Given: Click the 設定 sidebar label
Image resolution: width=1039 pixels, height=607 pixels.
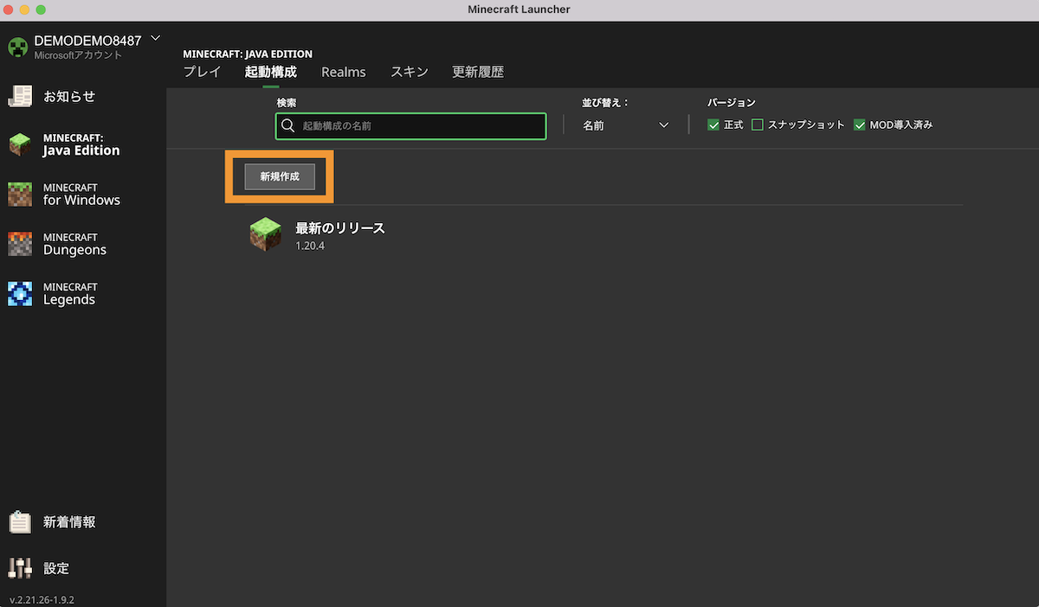Looking at the screenshot, I should tap(56, 568).
